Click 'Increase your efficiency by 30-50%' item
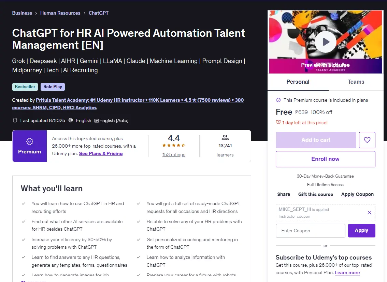 tap(72, 243)
